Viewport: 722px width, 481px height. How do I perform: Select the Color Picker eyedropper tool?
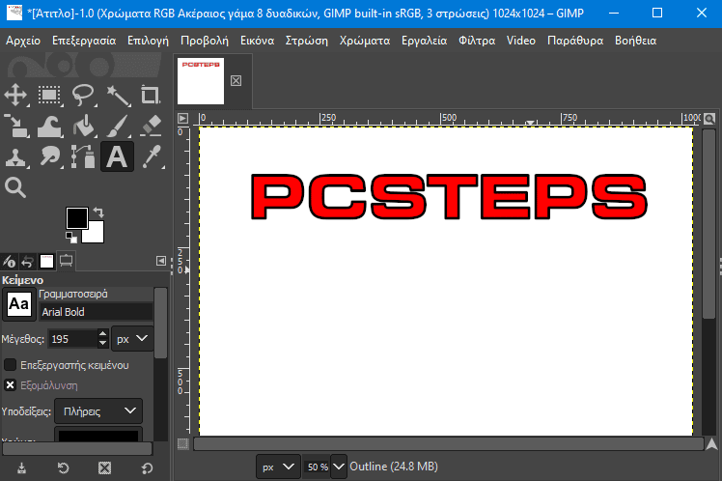(x=151, y=157)
